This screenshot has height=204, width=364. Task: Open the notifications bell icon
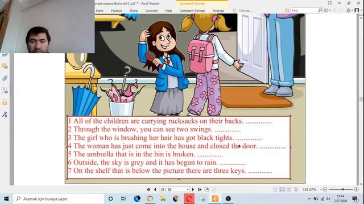(x=348, y=10)
